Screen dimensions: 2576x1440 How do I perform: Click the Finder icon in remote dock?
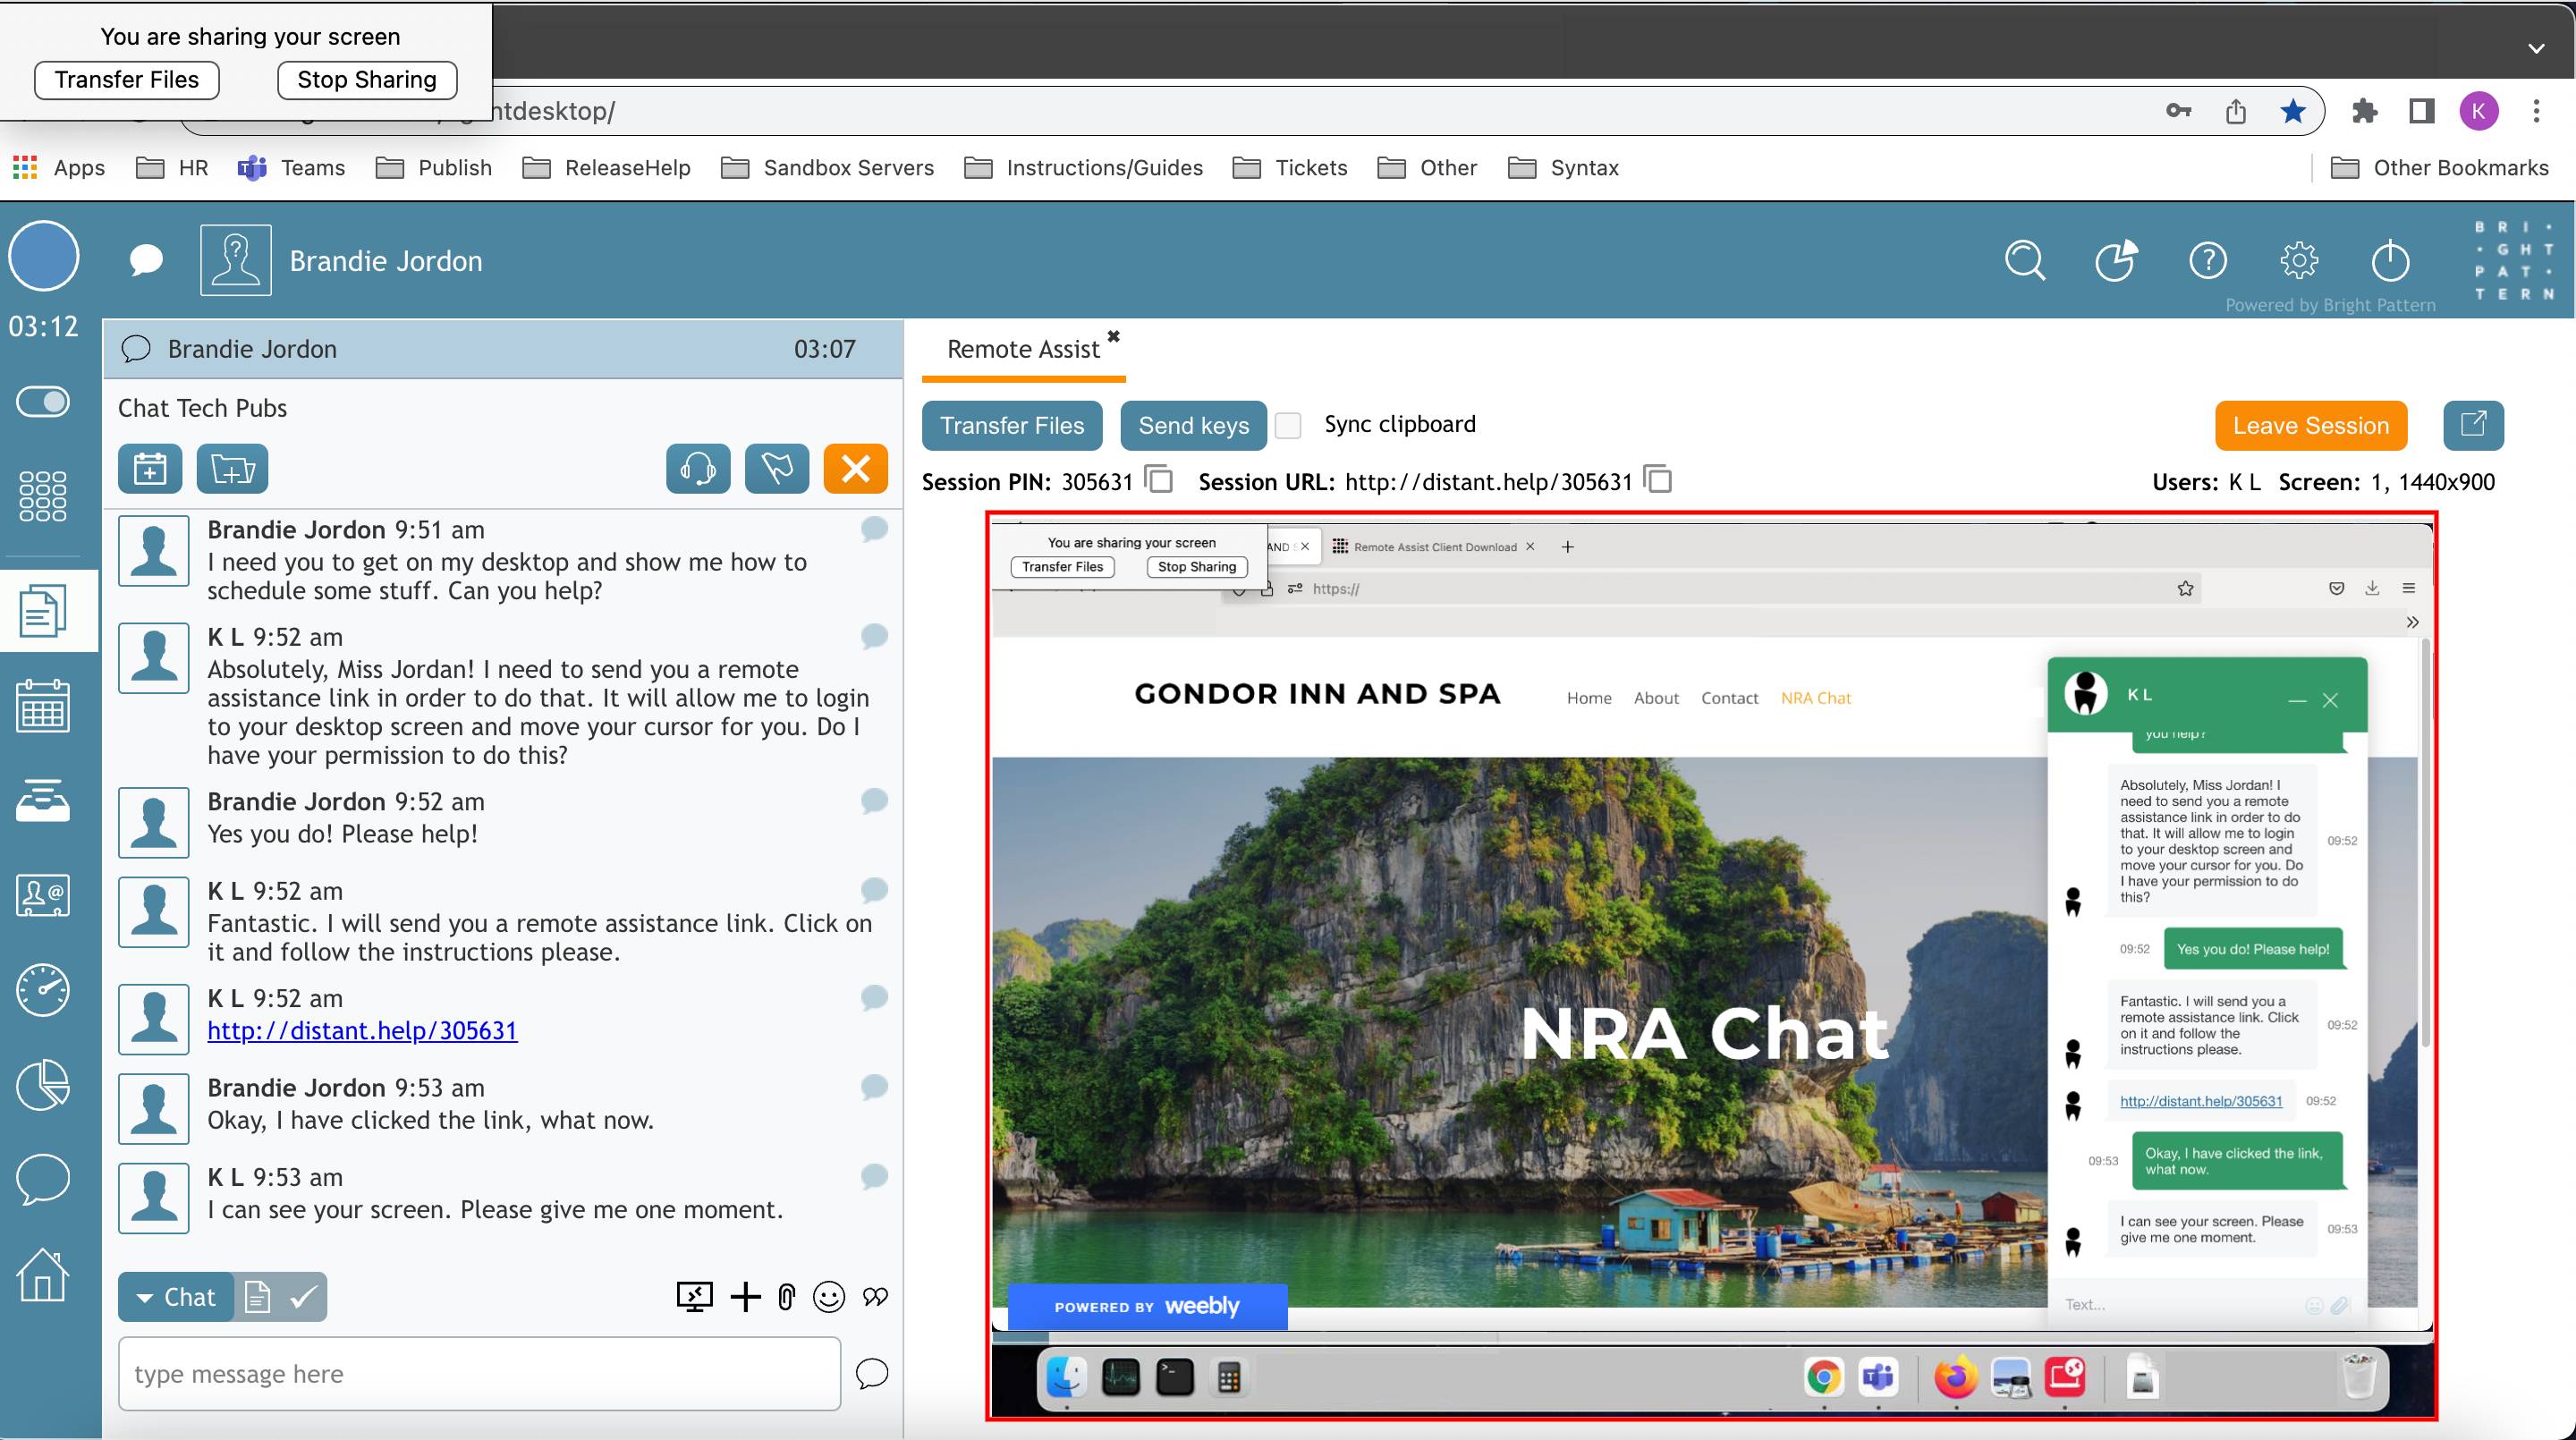(1066, 1378)
